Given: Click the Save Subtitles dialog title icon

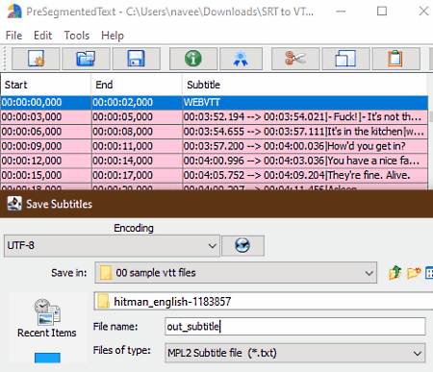Looking at the screenshot, I should [14, 204].
